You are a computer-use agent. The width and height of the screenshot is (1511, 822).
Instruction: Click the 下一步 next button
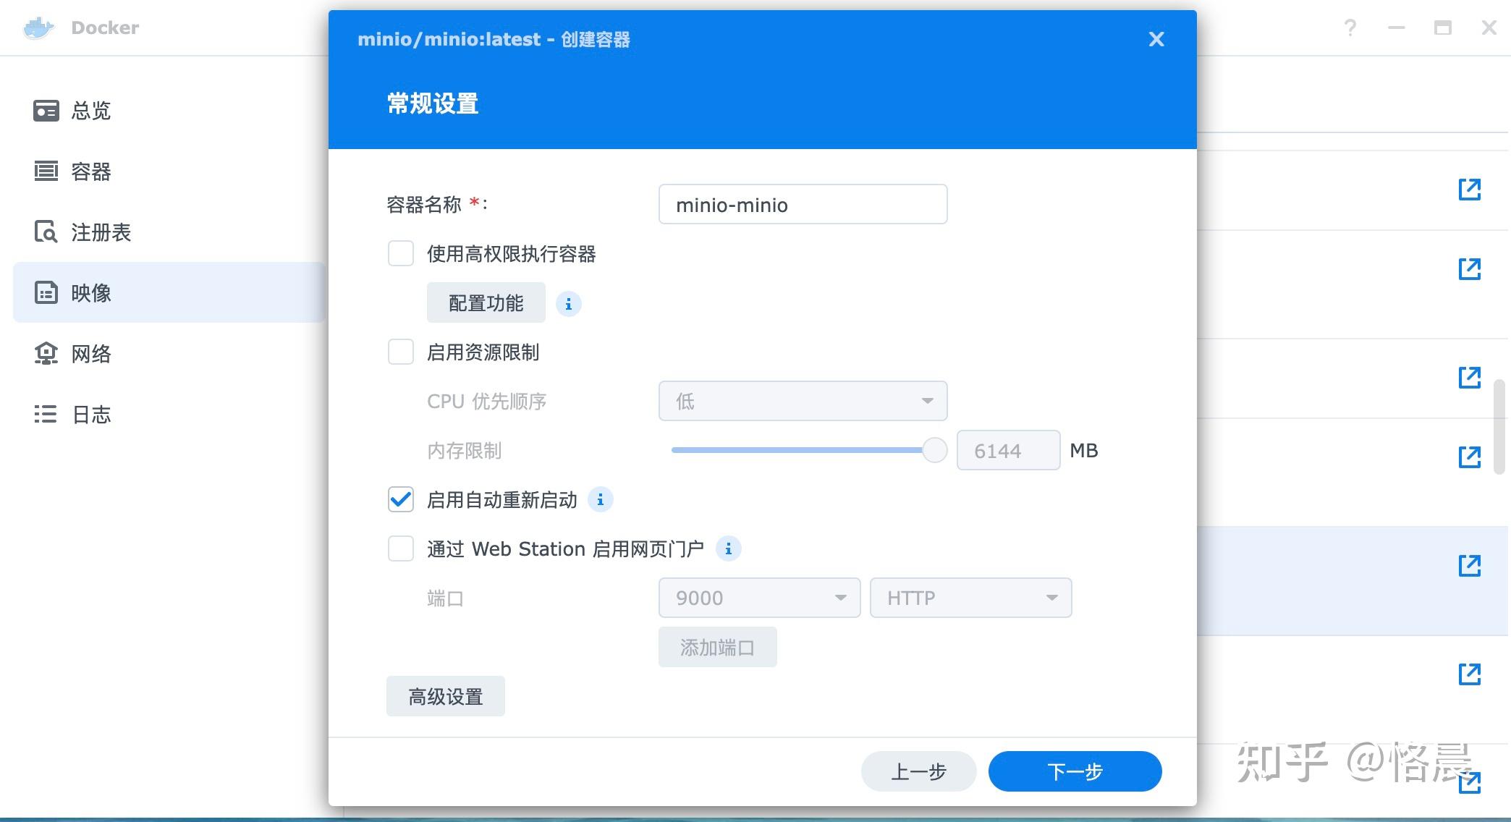pyautogui.click(x=1075, y=771)
